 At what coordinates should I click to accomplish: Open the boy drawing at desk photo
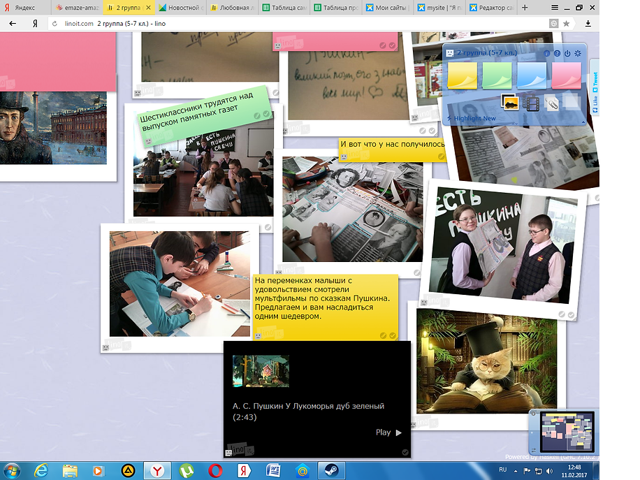(180, 284)
